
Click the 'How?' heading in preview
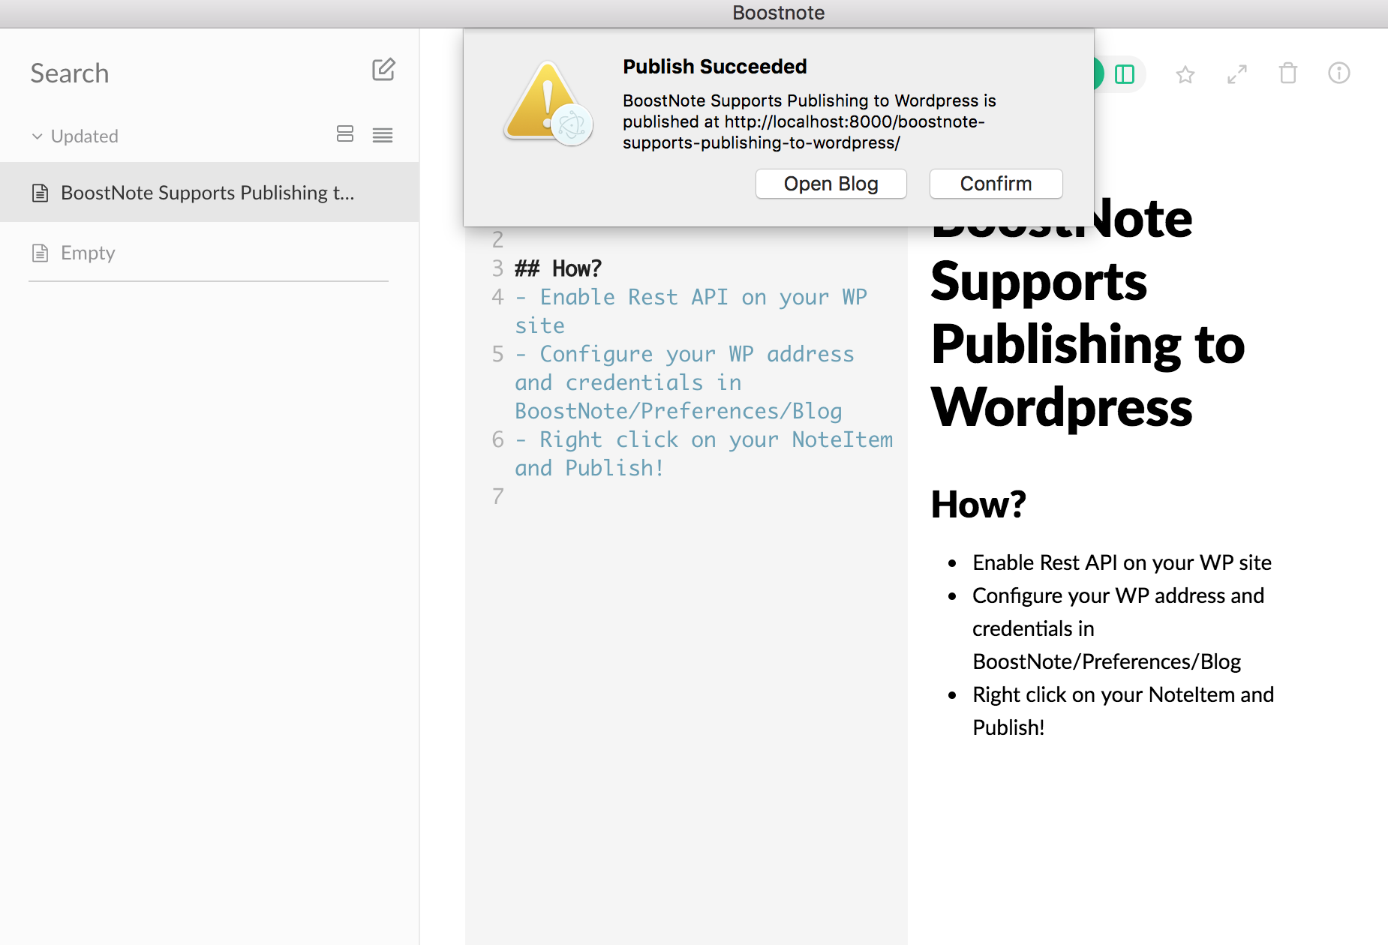point(978,504)
